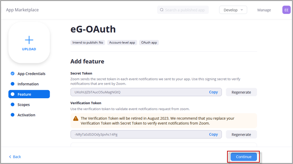
Task: Copy the Verification Token
Action: [213, 135]
